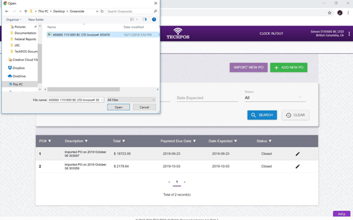Image resolution: width=353 pixels, height=220 pixels.
Task: Change the view layout icon
Action: (132, 19)
